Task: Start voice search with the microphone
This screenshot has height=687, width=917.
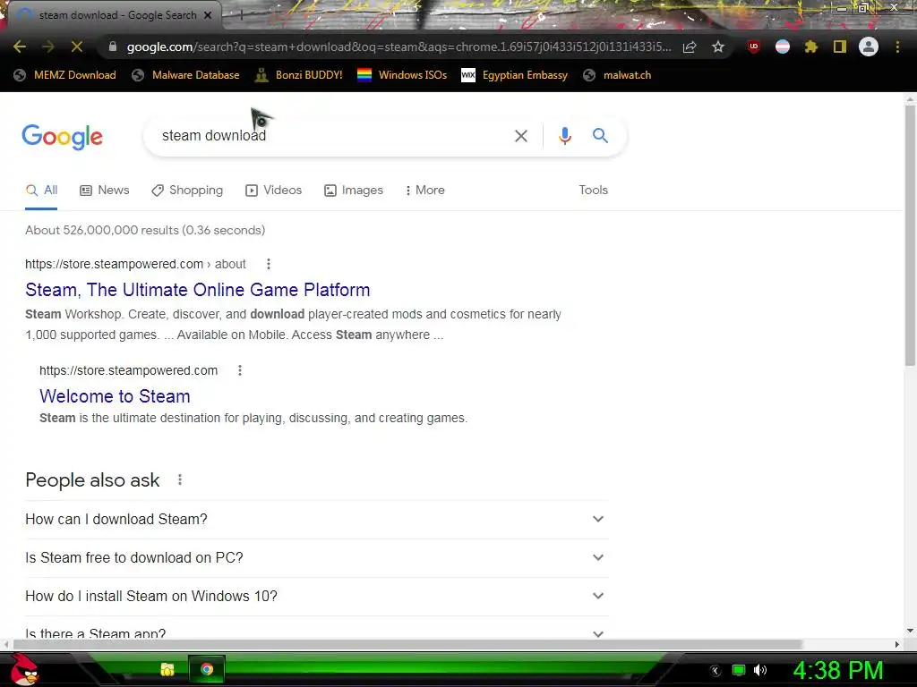Action: [x=565, y=136]
